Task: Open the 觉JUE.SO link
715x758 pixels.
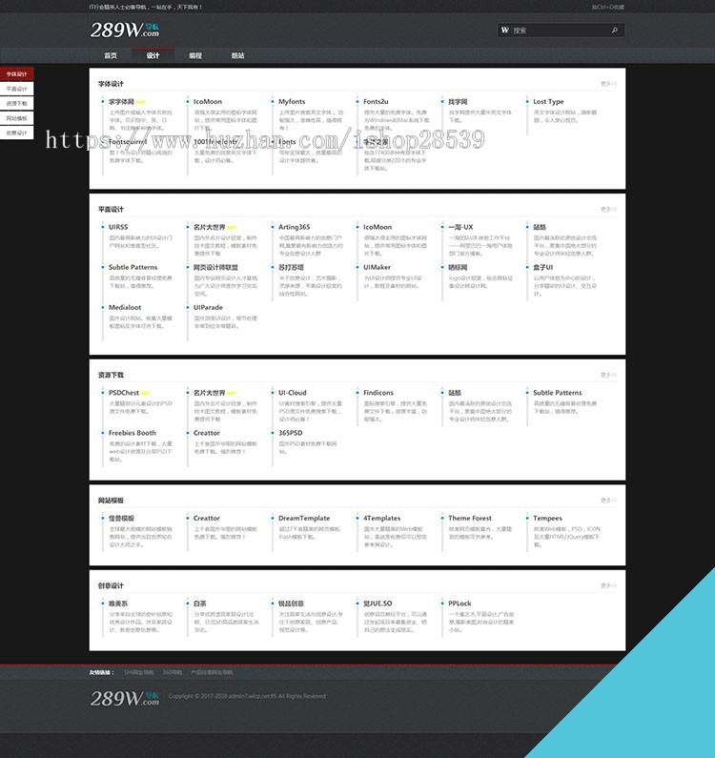Action: [x=378, y=604]
